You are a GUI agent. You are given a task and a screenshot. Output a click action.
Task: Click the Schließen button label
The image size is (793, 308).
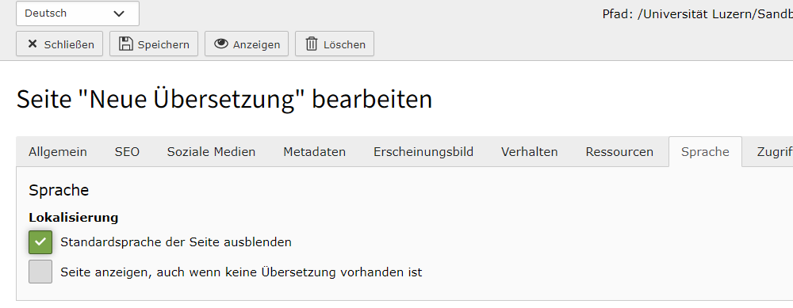pyautogui.click(x=69, y=44)
